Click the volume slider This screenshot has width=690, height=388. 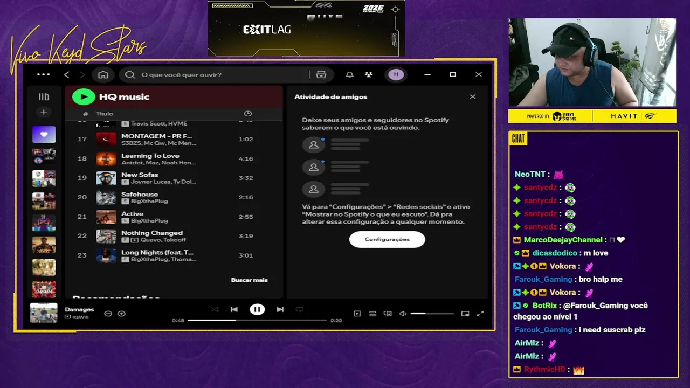tap(432, 314)
